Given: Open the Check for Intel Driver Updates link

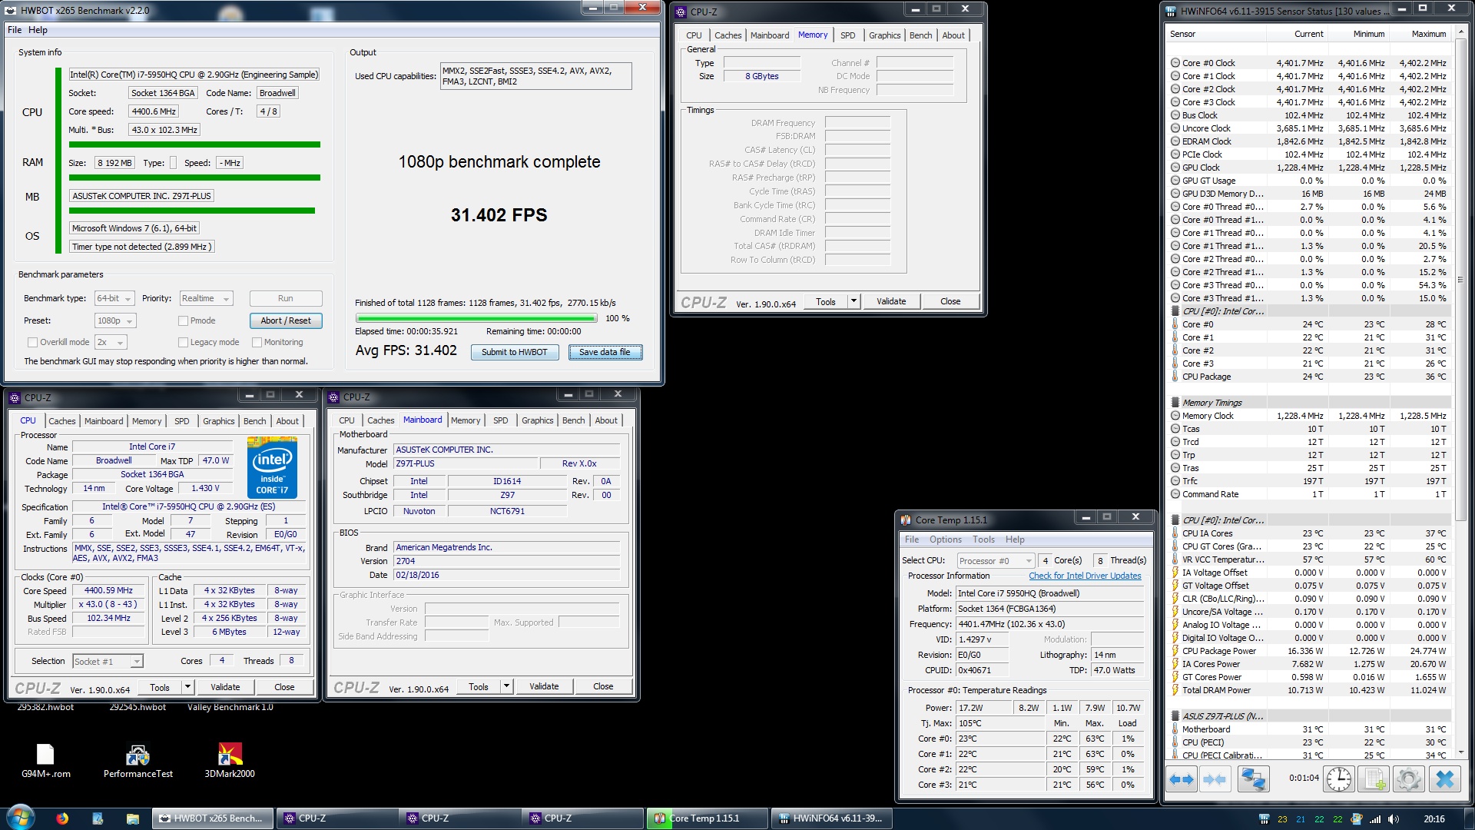Looking at the screenshot, I should click(1085, 576).
